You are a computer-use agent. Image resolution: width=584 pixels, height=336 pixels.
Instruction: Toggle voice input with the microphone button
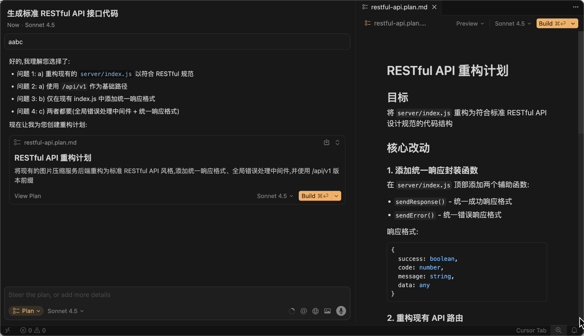pos(341,311)
